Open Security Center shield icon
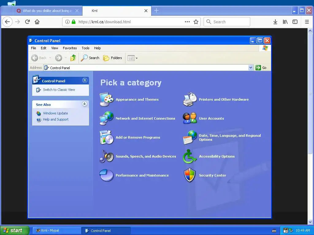The image size is (314, 235). [x=190, y=175]
